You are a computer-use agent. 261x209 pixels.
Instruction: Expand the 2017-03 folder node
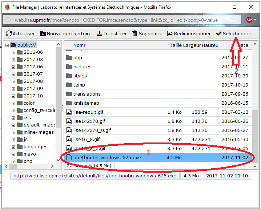[13, 60]
